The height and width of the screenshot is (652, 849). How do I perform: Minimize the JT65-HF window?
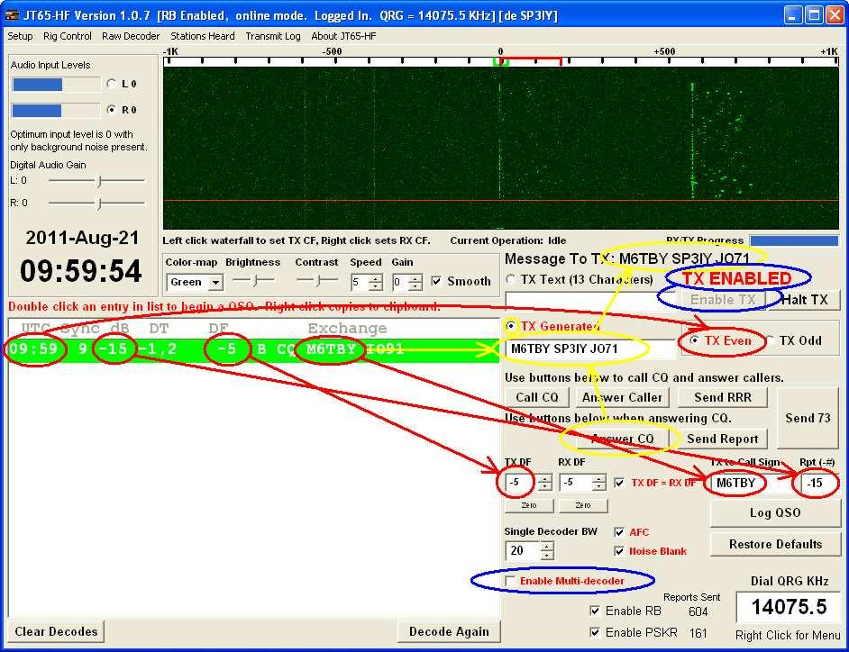(793, 15)
